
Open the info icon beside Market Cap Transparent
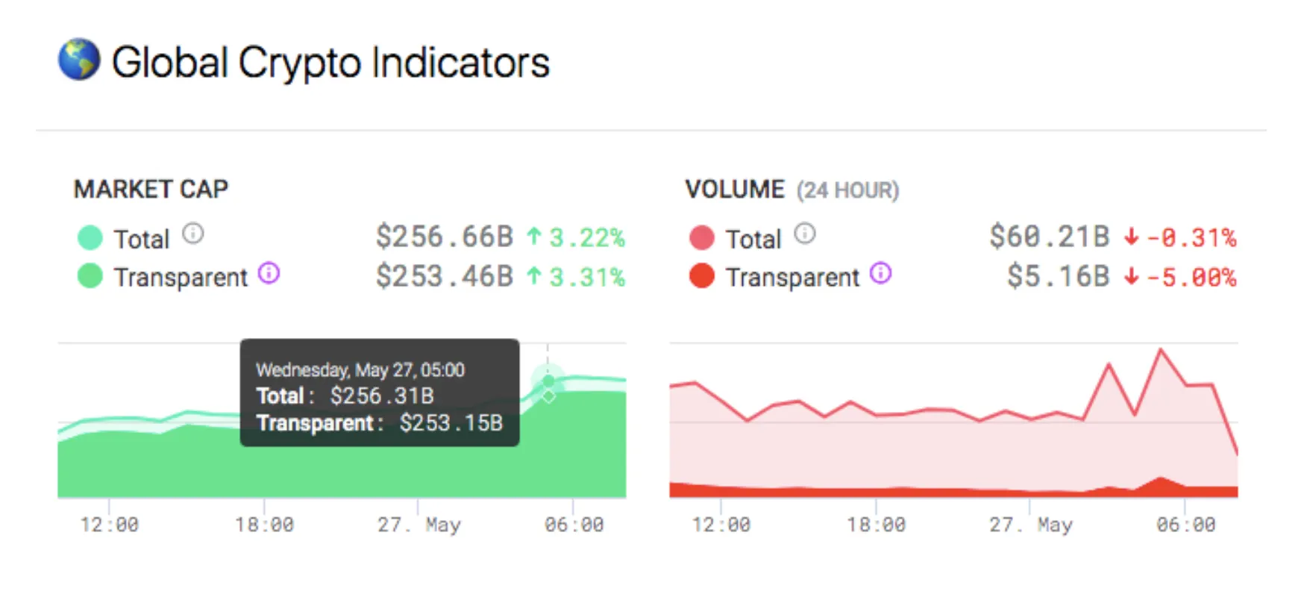[268, 274]
